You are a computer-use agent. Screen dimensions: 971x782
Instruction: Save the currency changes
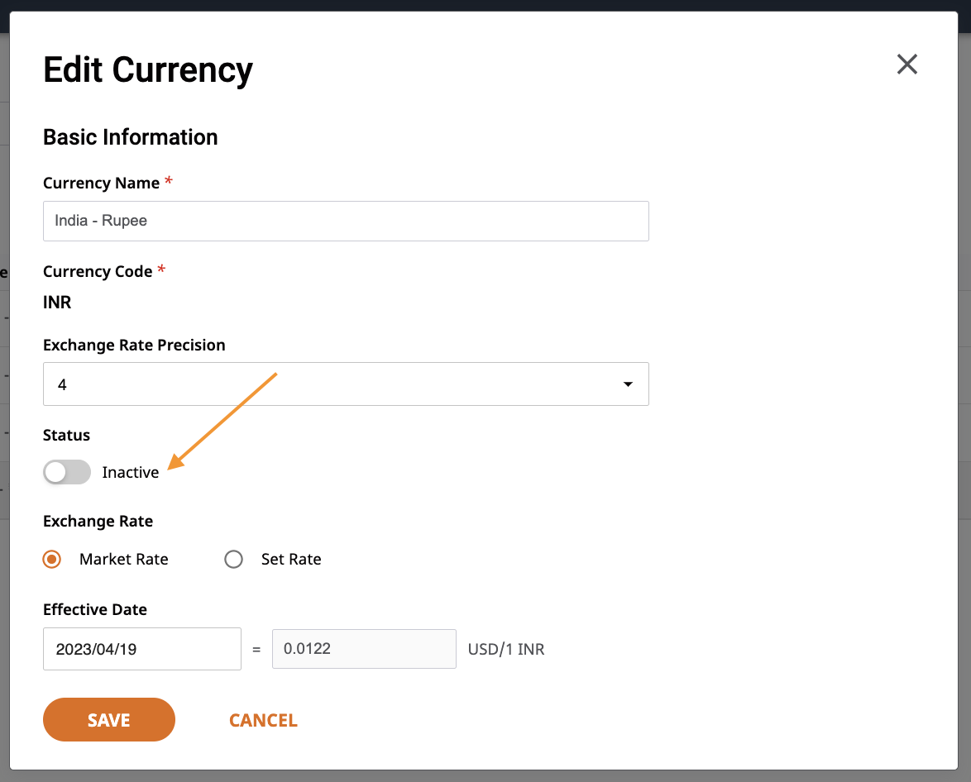coord(109,719)
